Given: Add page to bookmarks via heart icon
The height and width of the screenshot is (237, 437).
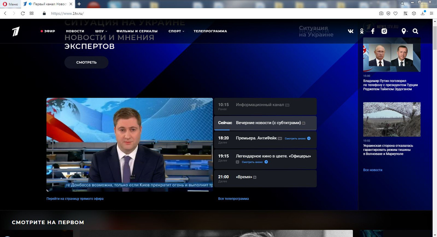Looking at the screenshot, I should (x=395, y=13).
